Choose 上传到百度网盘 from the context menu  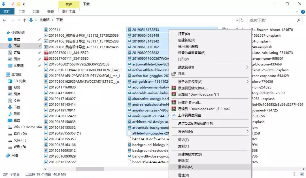coord(189,115)
